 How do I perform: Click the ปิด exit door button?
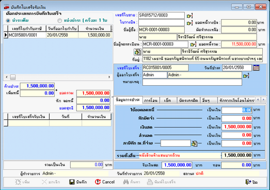[x=251, y=182]
